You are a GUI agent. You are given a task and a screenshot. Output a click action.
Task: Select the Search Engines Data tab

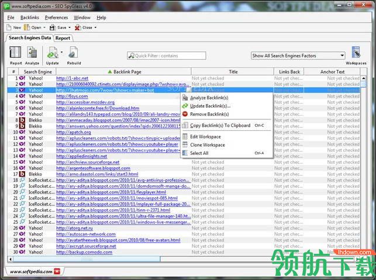click(30, 37)
